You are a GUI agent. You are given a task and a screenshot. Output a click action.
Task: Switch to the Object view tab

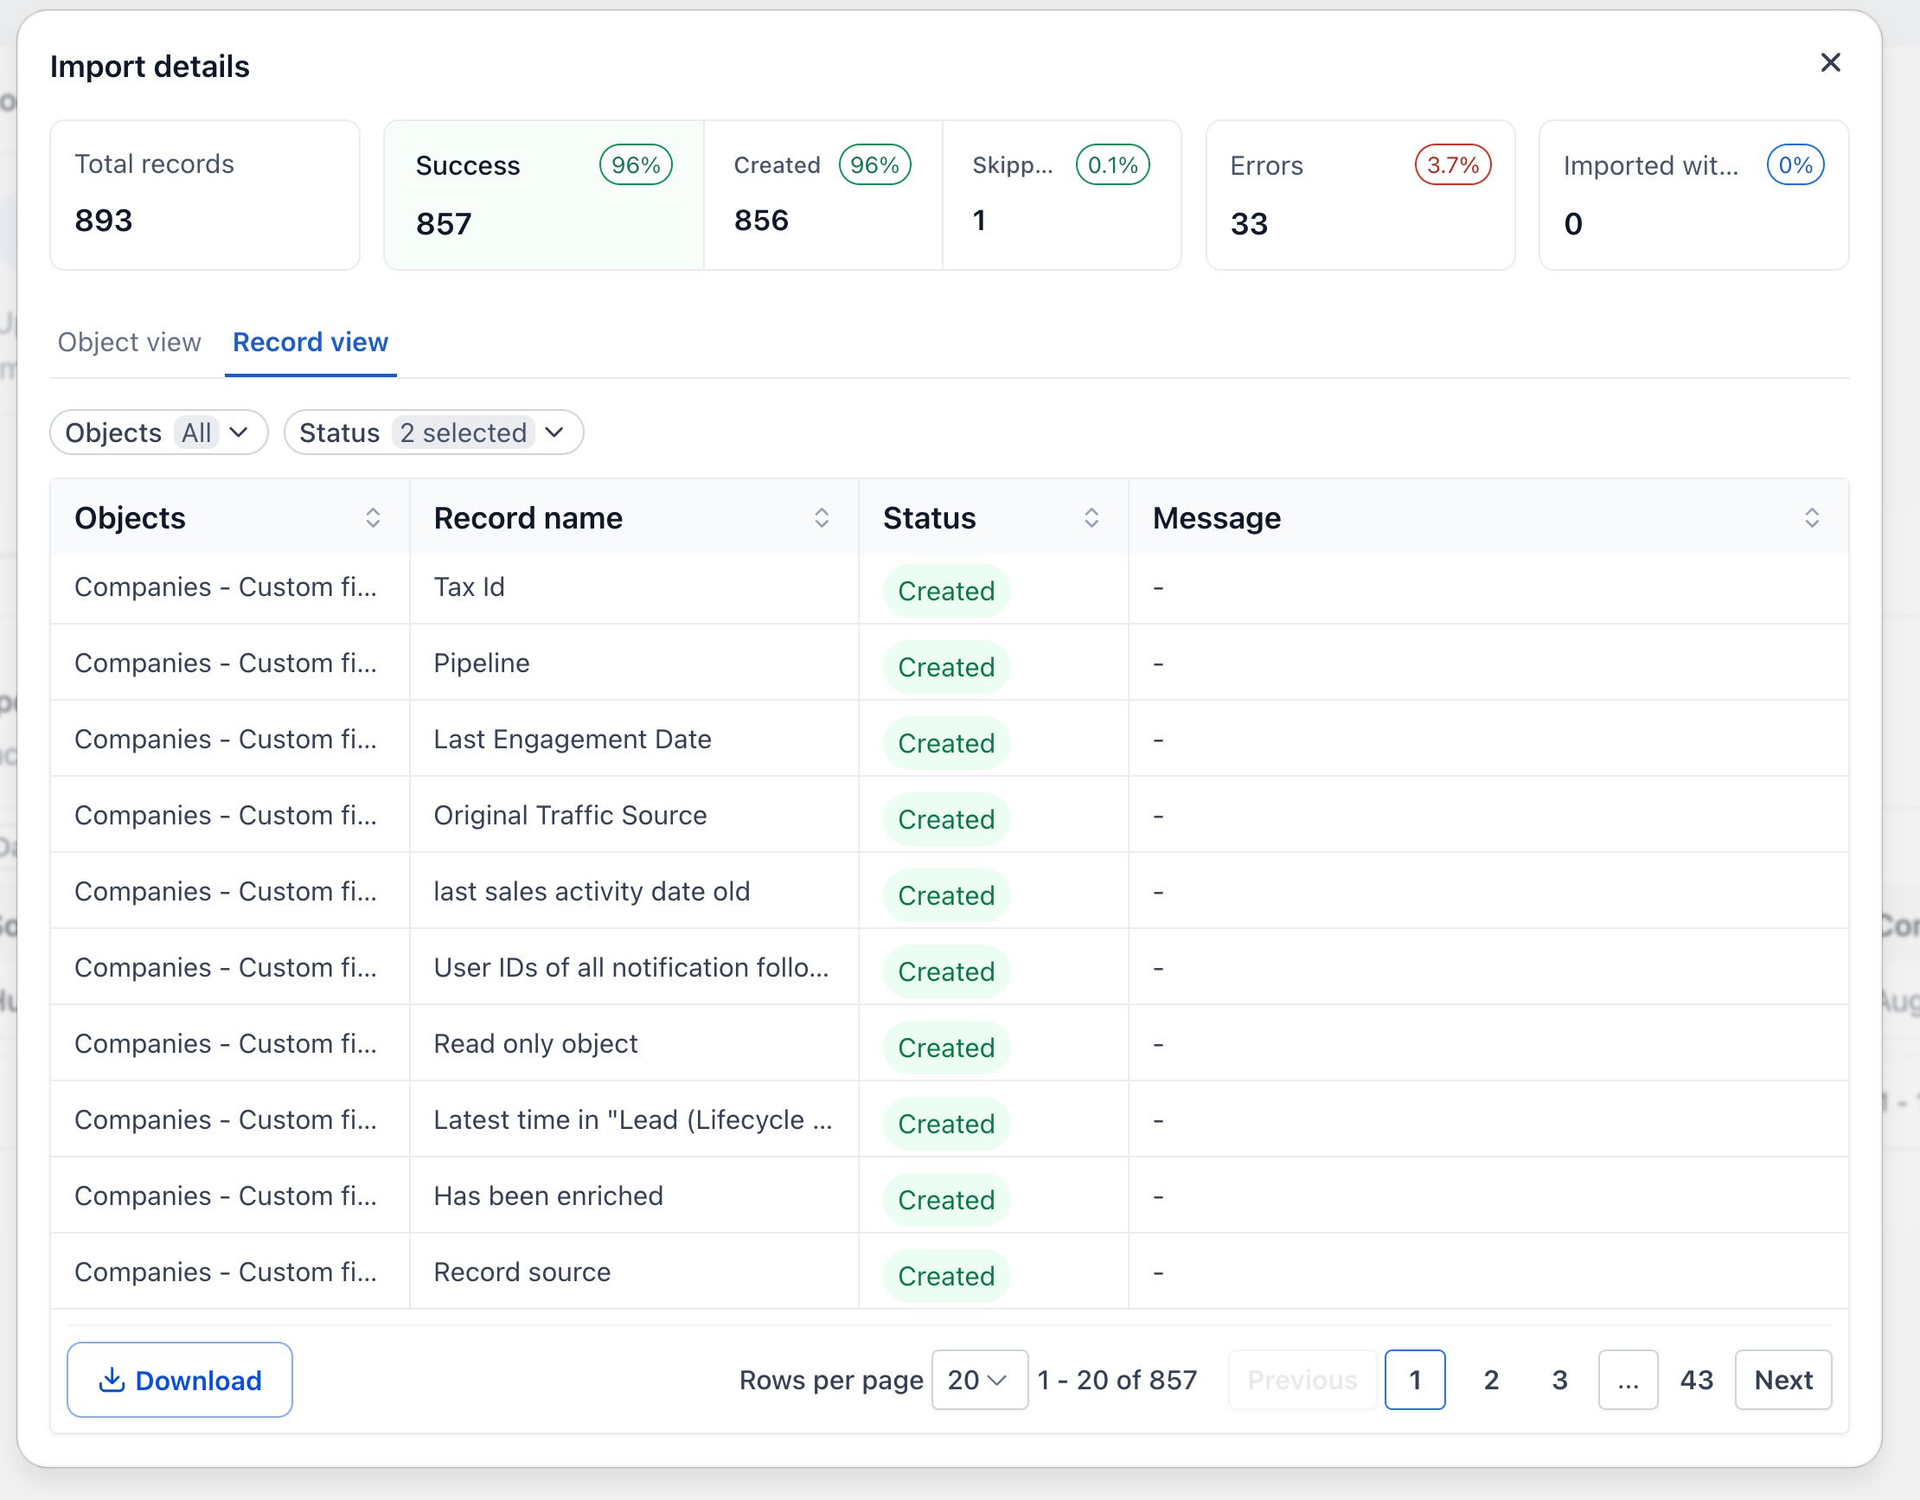(129, 342)
